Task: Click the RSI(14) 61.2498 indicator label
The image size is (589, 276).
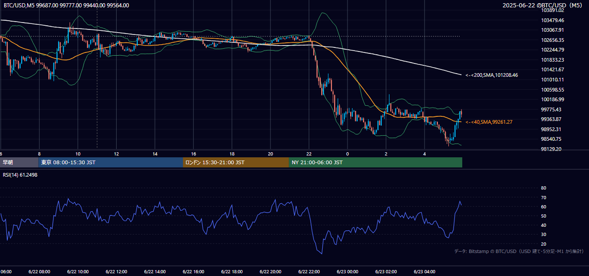Action: [x=20, y=175]
